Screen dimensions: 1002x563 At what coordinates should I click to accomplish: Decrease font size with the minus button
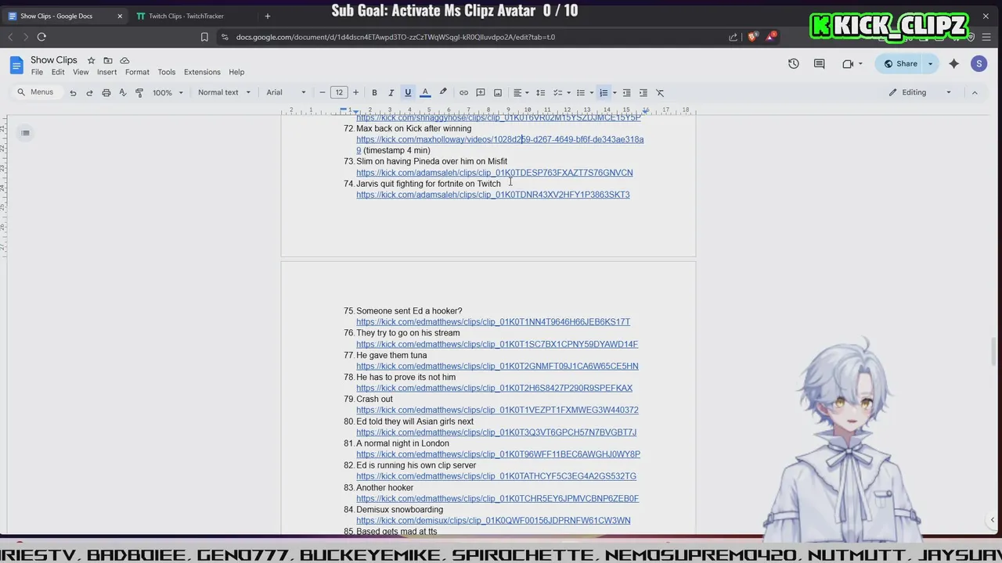(x=322, y=92)
